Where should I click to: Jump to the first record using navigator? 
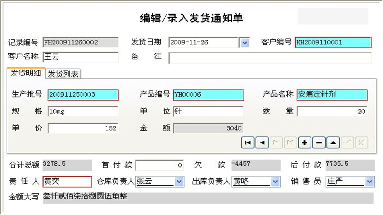point(247,142)
